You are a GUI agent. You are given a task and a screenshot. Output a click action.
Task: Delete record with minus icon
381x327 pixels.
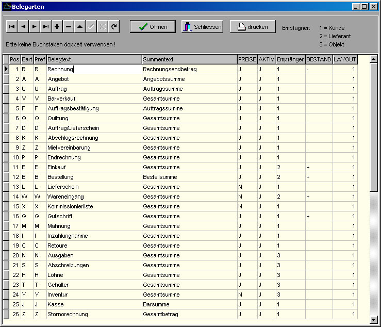[69, 26]
